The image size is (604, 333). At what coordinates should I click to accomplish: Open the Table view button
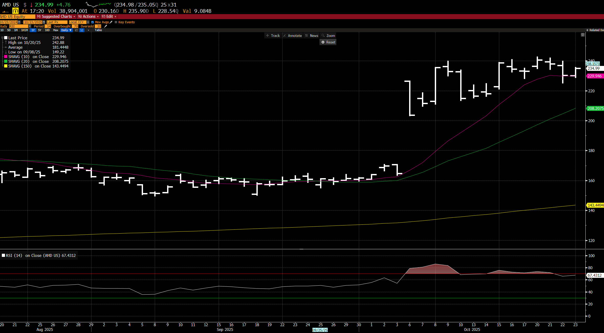click(98, 30)
